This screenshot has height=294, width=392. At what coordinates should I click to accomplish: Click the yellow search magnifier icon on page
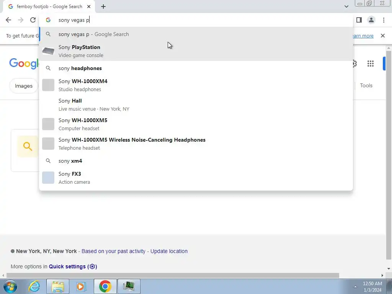(28, 147)
